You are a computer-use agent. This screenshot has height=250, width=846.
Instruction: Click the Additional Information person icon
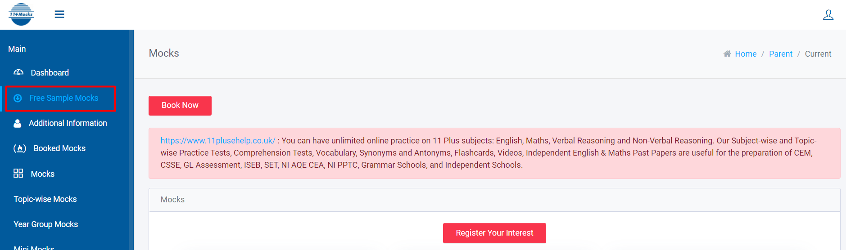(18, 123)
